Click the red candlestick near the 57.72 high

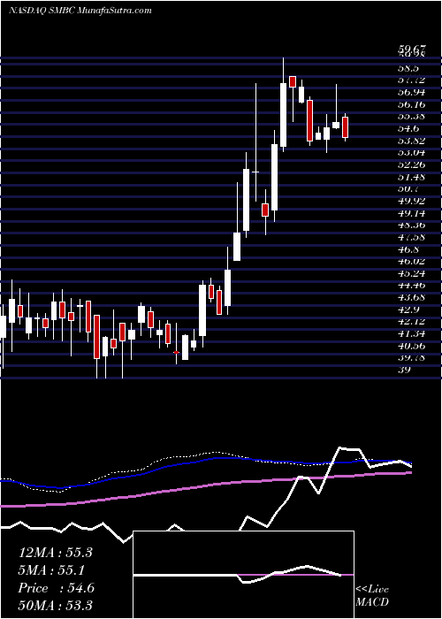[x=293, y=81]
